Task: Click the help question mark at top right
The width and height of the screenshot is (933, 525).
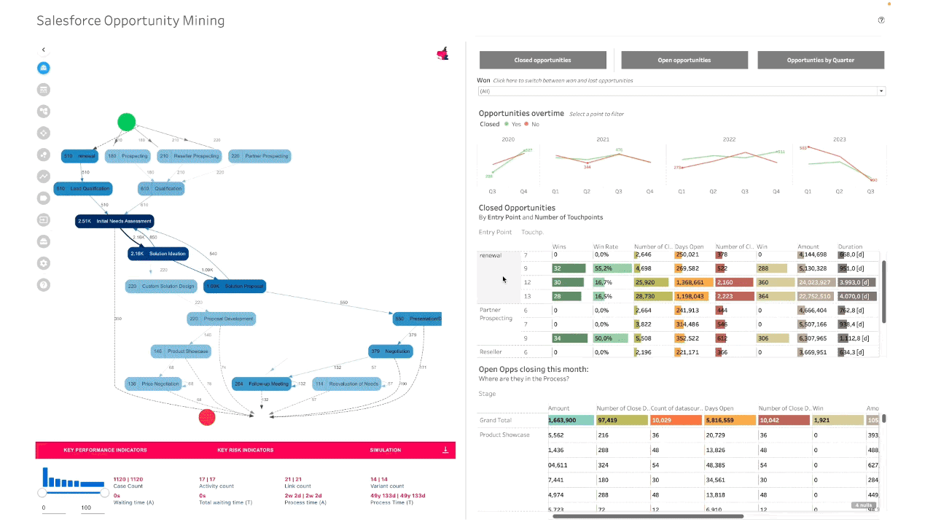Action: [x=881, y=20]
